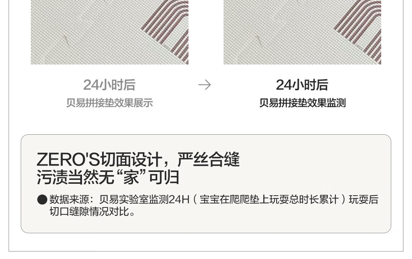Screen dimensions: 412x259
Task: Select 贝易拼接垫效果展示 caption
Action: pyautogui.click(x=109, y=103)
